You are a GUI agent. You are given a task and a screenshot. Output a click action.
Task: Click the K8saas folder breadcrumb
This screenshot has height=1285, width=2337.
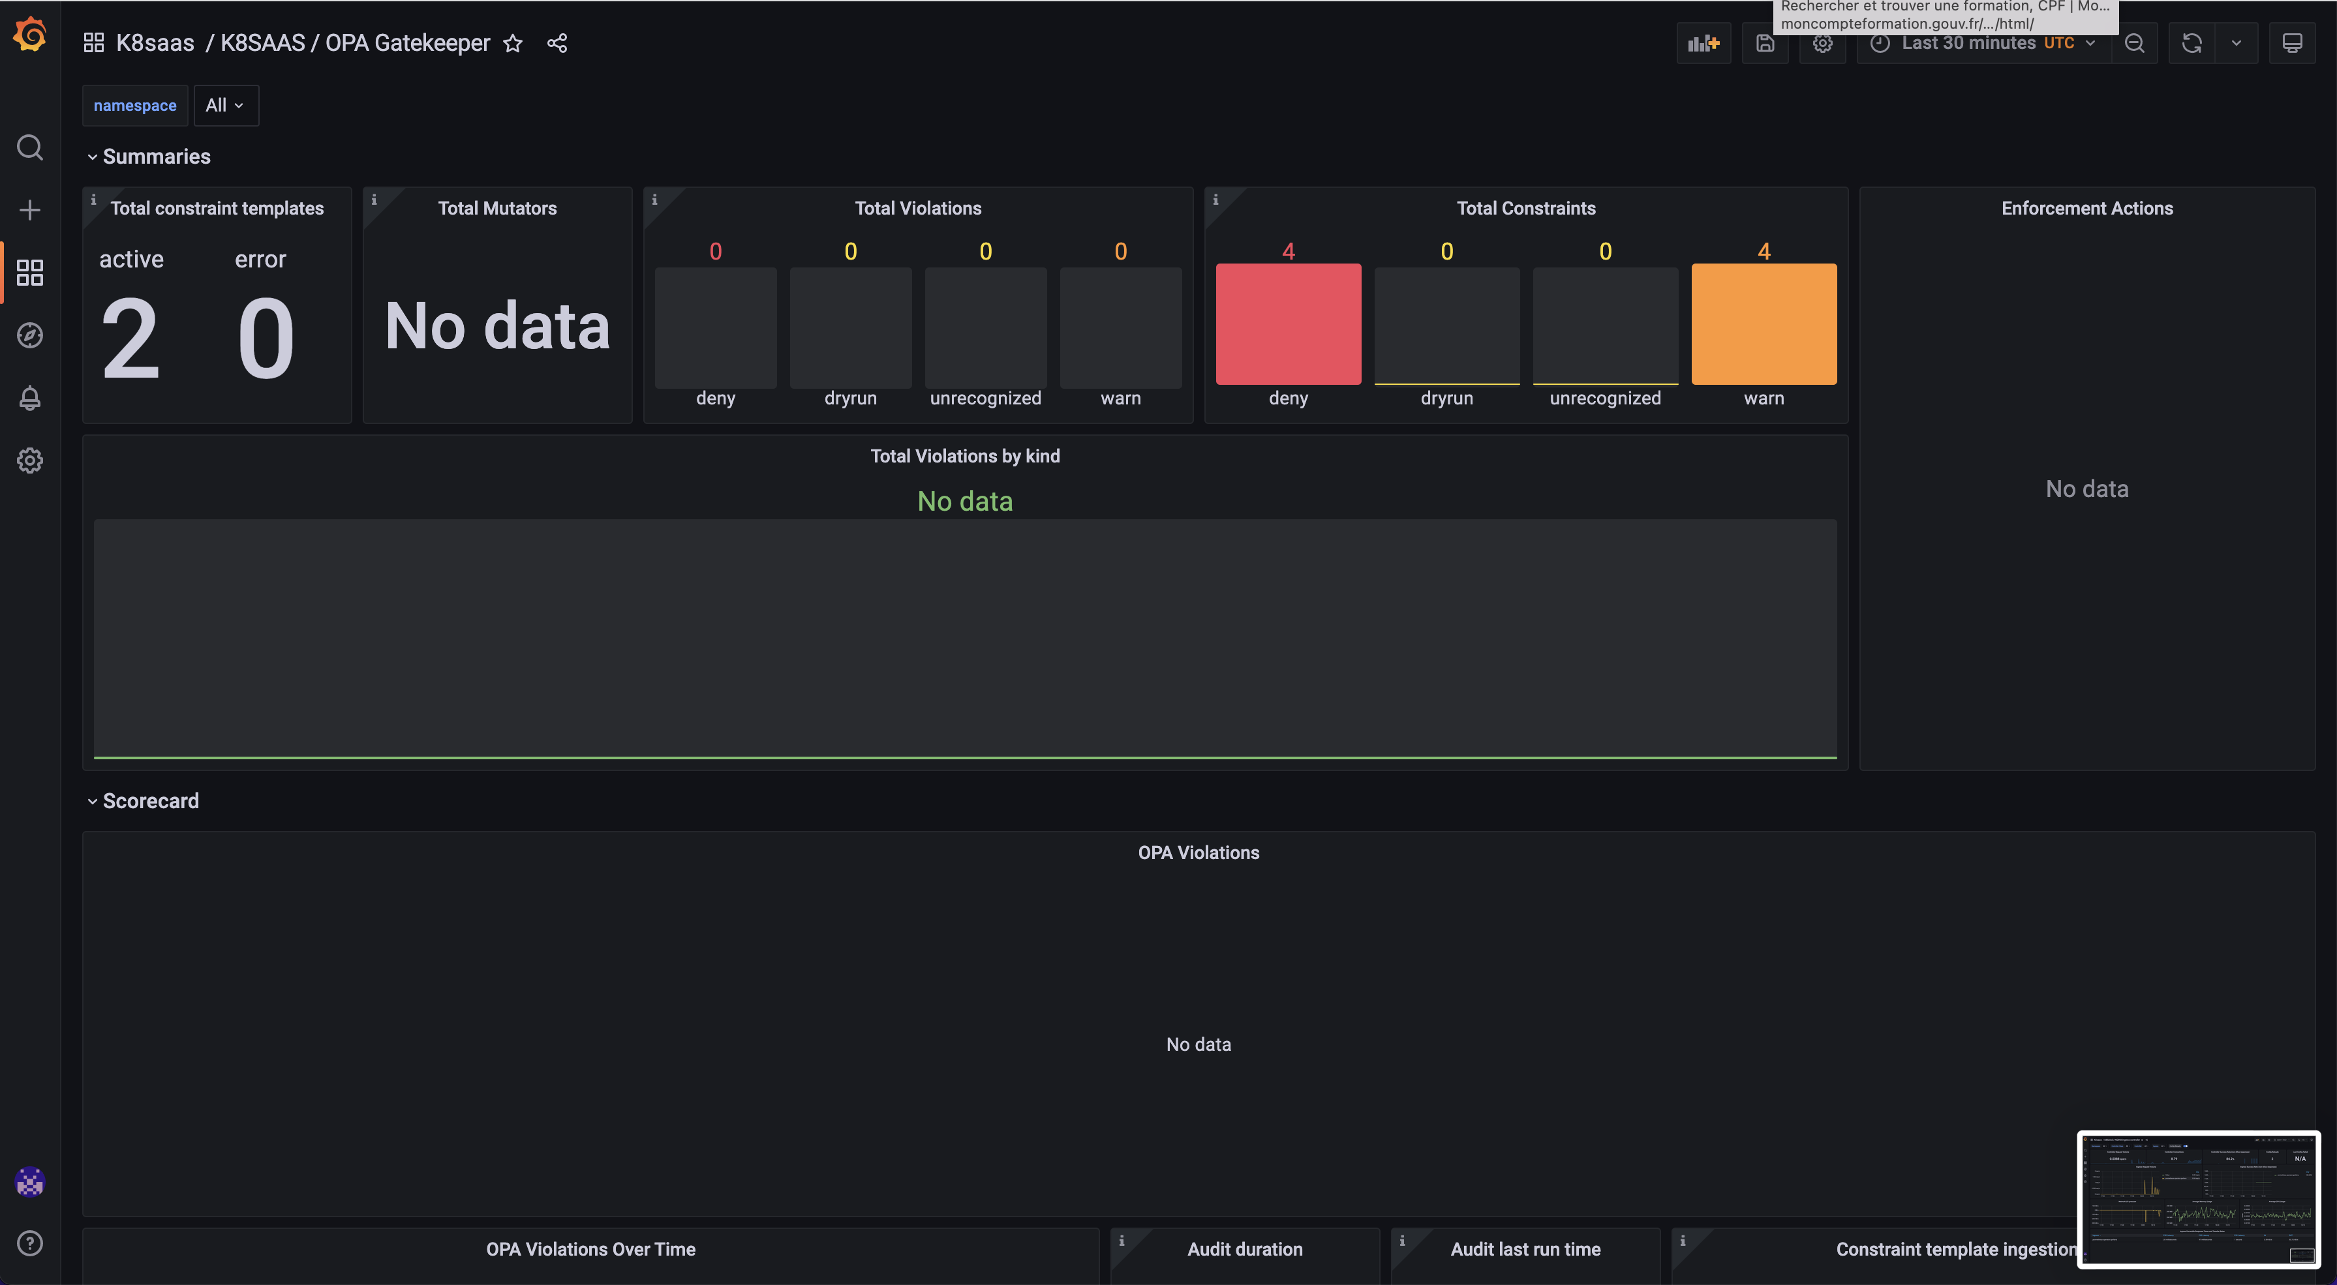coord(155,42)
